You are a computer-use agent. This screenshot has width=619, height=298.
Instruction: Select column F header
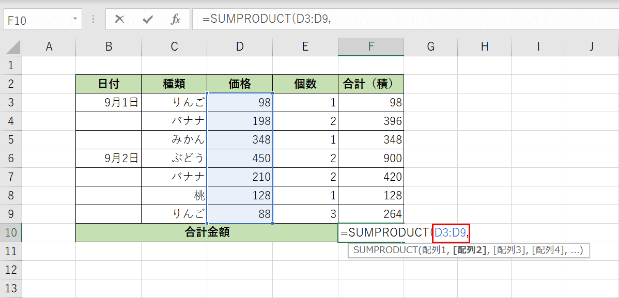pyautogui.click(x=370, y=46)
